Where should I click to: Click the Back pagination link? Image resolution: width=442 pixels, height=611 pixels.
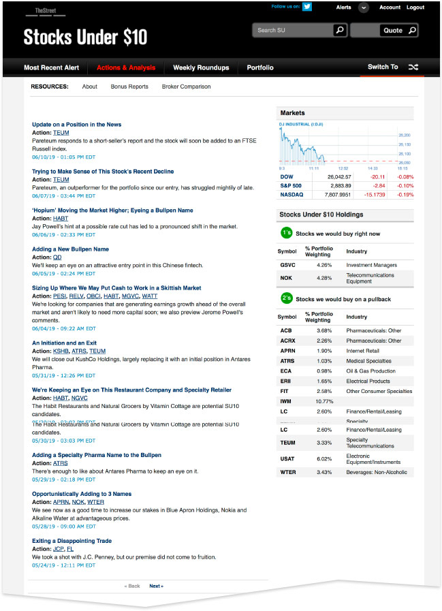point(132,586)
